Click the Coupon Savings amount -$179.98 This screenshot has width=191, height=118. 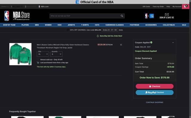pos(170,67)
